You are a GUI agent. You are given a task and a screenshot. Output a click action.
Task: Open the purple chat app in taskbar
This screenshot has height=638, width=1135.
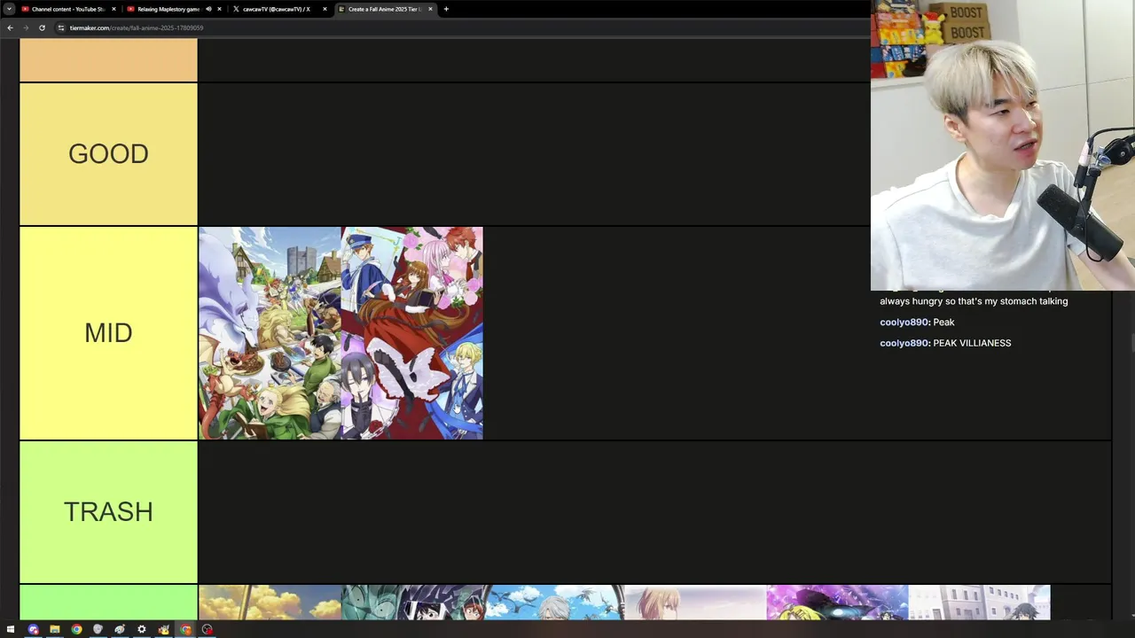pyautogui.click(x=33, y=630)
